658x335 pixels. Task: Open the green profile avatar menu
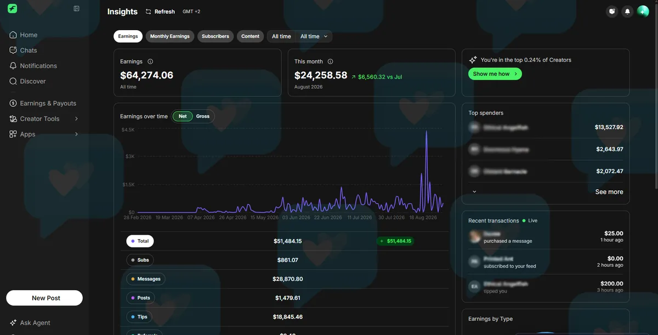click(643, 11)
